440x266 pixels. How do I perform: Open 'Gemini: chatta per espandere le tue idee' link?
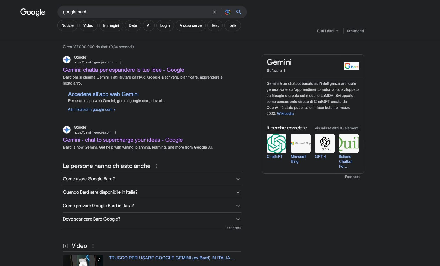[x=123, y=70]
